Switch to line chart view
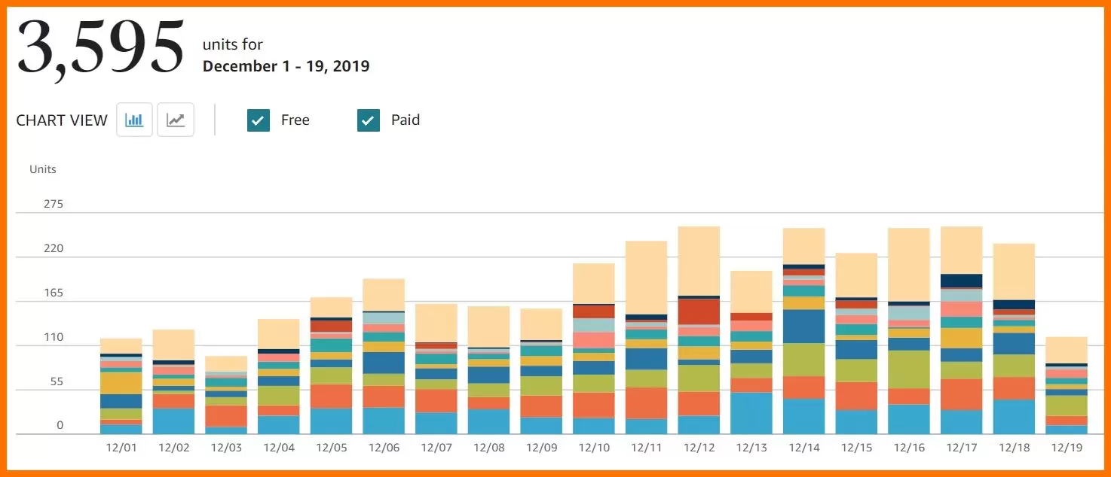1111x477 pixels. [176, 120]
